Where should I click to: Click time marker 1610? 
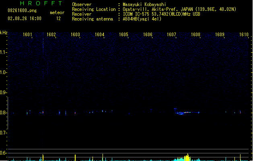pos(244,35)
